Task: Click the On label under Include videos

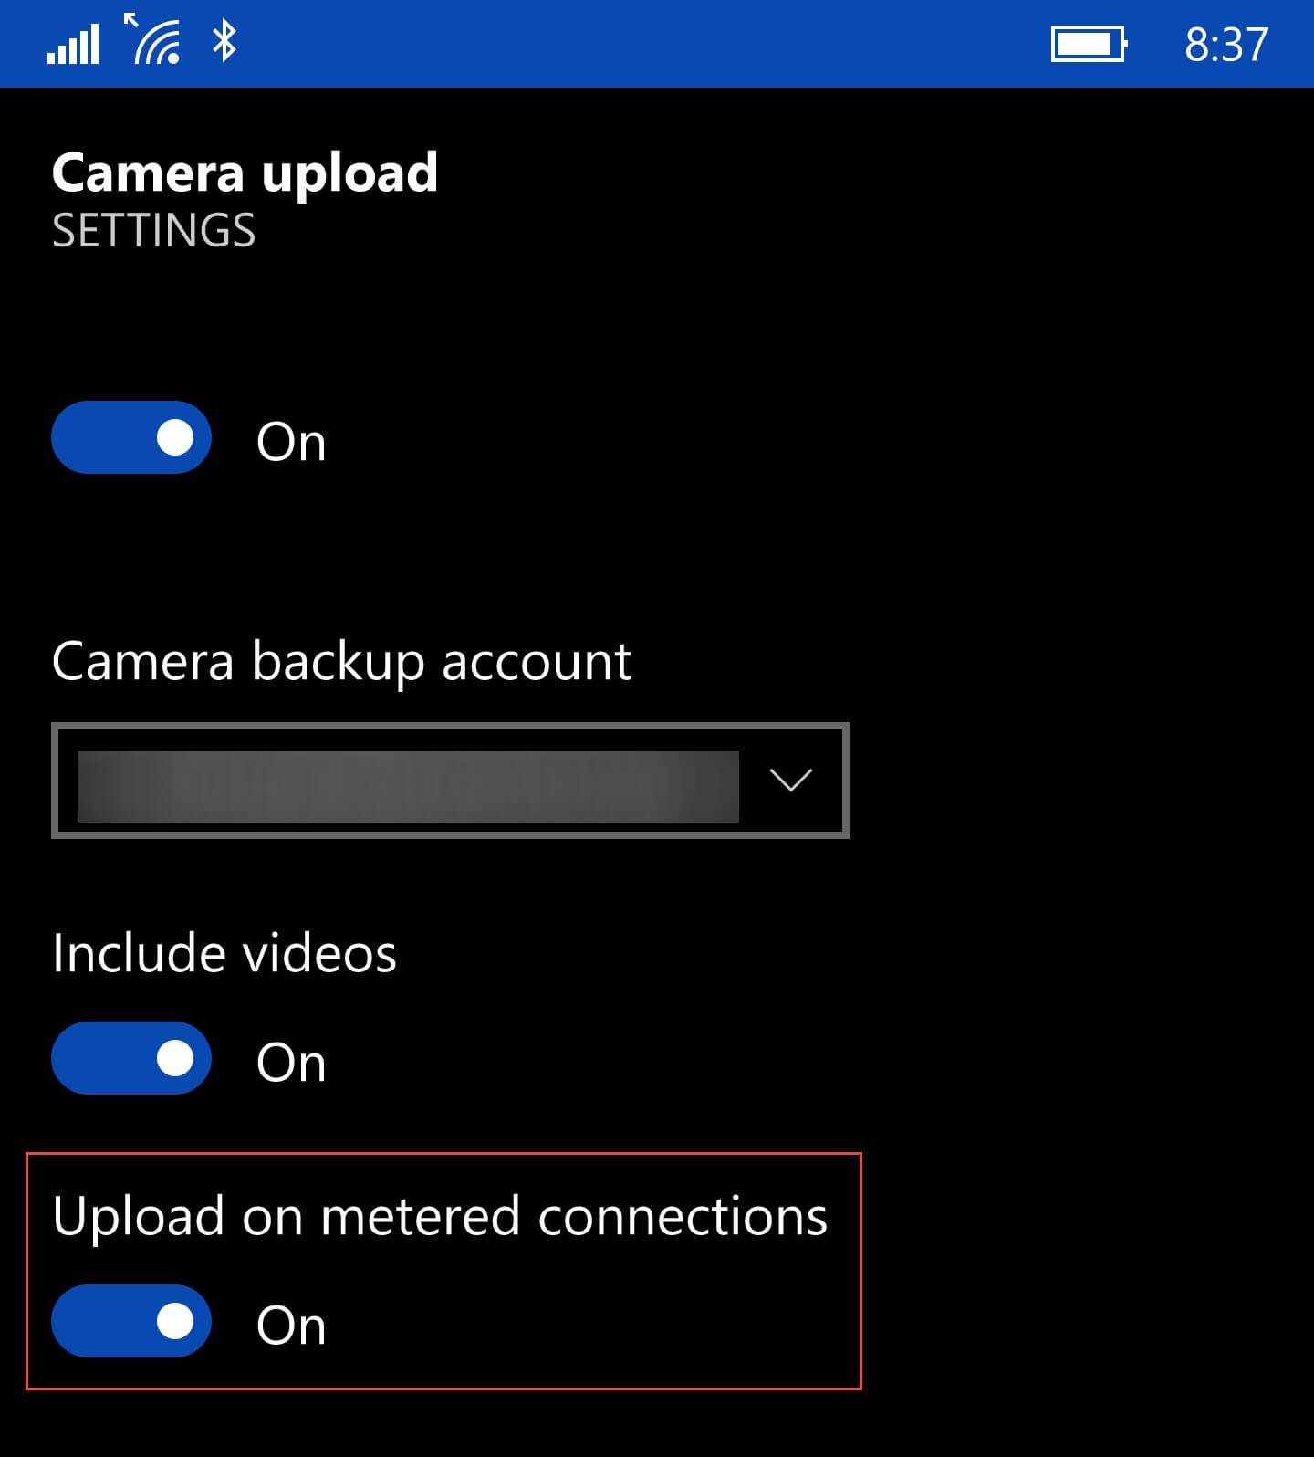Action: coord(290,1061)
